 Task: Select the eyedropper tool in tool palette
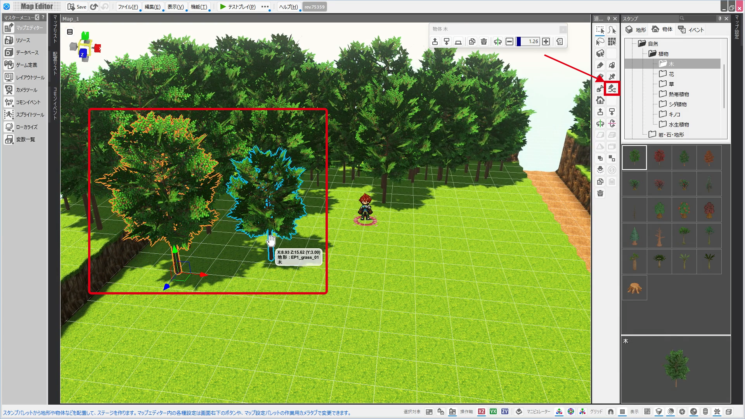tap(612, 77)
